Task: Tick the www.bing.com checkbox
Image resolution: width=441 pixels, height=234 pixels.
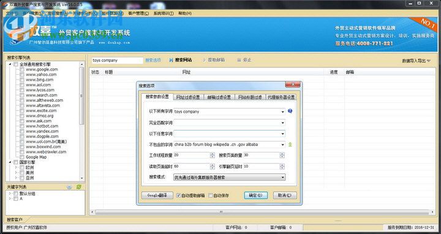Action: [21, 80]
